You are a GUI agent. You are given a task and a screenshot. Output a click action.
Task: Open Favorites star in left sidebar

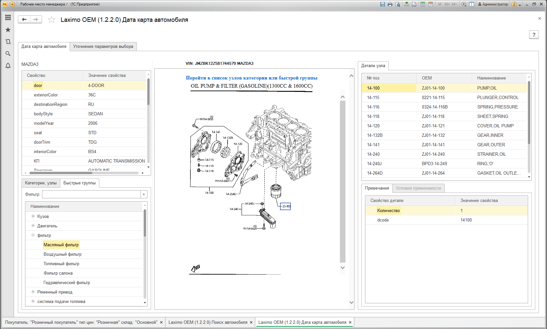[x=8, y=30]
